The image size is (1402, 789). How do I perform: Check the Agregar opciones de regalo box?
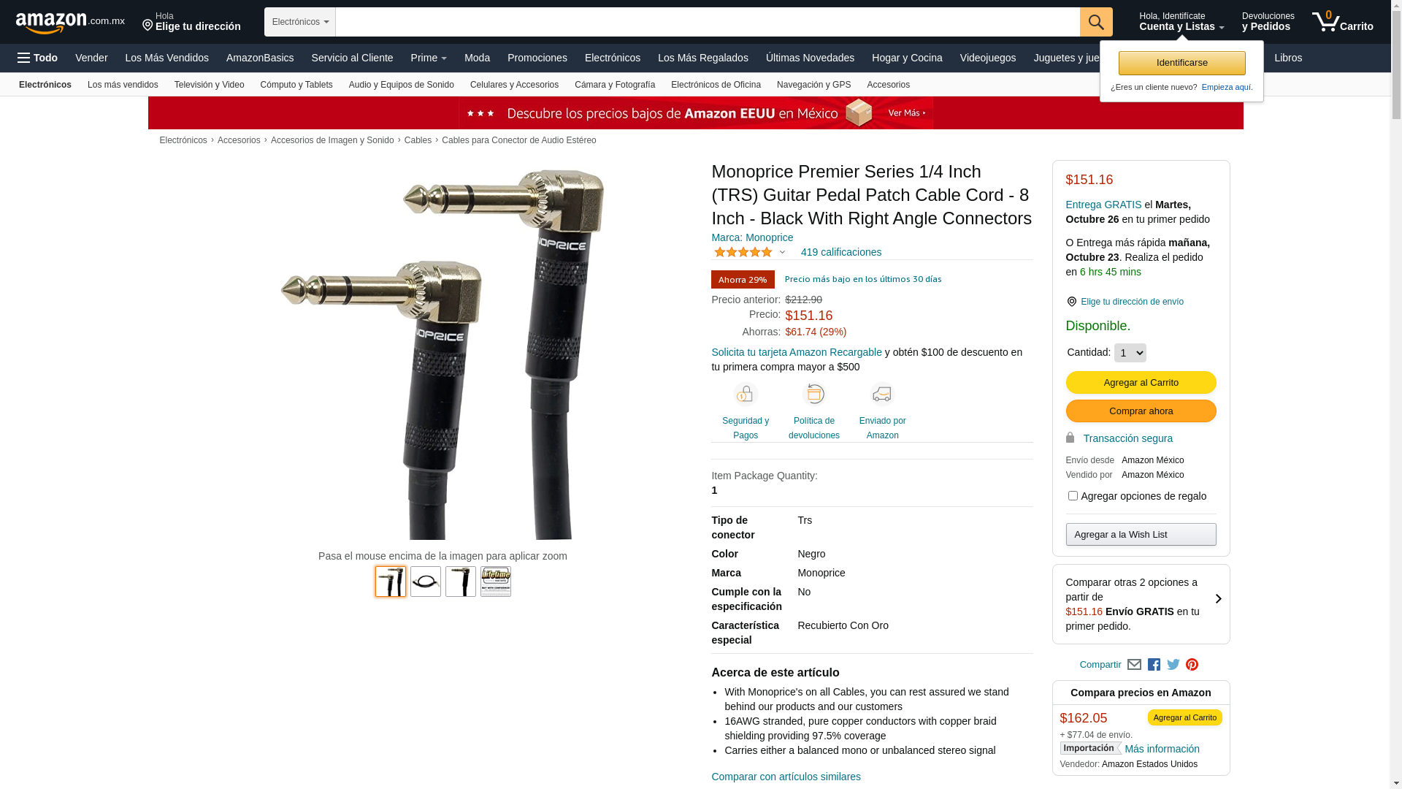[1073, 496]
